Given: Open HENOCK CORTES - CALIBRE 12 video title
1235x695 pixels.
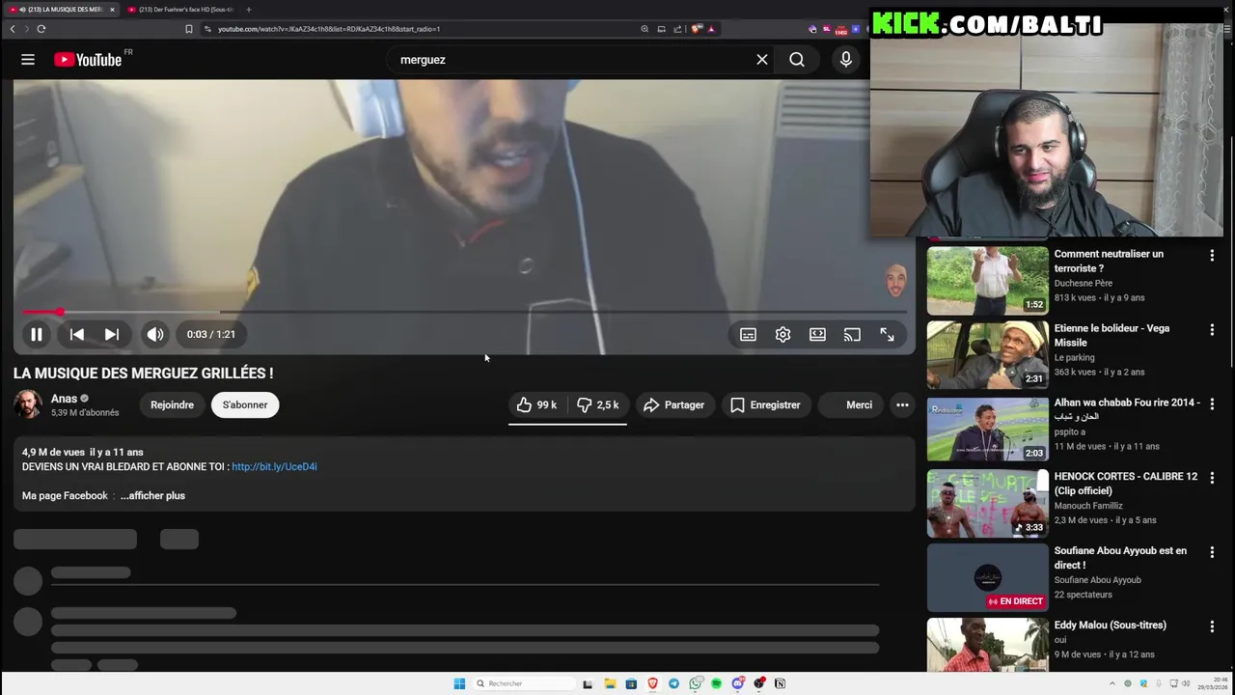Looking at the screenshot, I should [1126, 484].
